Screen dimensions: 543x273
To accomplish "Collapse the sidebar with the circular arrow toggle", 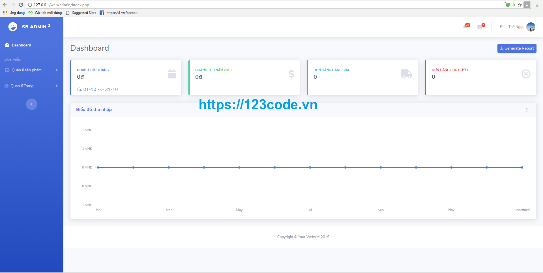I will click(31, 104).
